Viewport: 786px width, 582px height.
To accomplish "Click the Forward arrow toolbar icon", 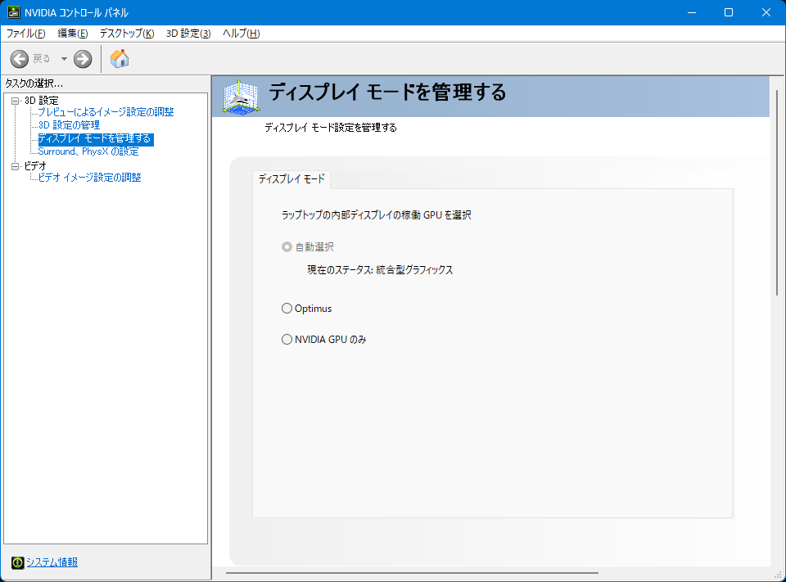I will click(83, 59).
